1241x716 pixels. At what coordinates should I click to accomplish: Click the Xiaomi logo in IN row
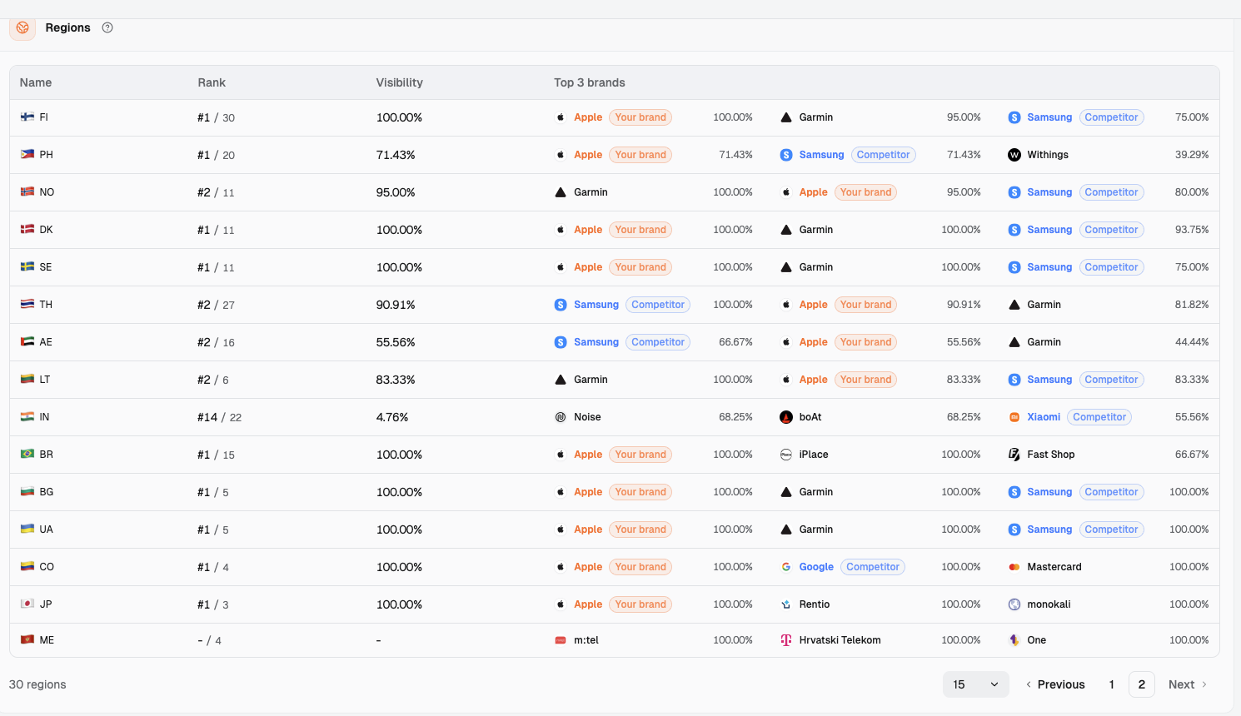(x=1014, y=417)
